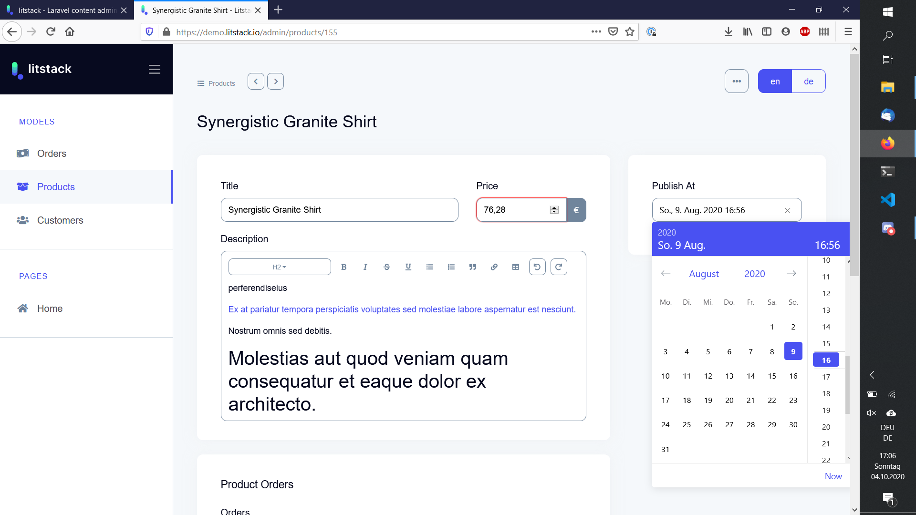Apply underline formatting in the editor
Image resolution: width=916 pixels, height=515 pixels.
pos(408,267)
